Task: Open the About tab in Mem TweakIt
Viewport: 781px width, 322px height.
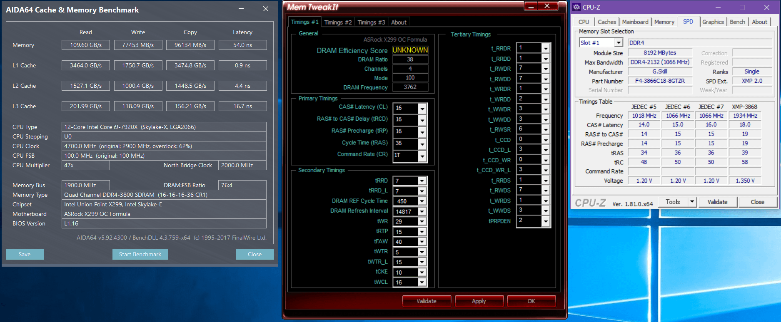Action: pos(399,22)
